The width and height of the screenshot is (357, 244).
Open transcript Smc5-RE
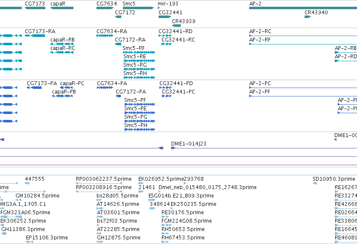coord(135,57)
